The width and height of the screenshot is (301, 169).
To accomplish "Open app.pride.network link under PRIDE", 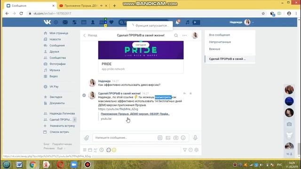I will (x=113, y=69).
